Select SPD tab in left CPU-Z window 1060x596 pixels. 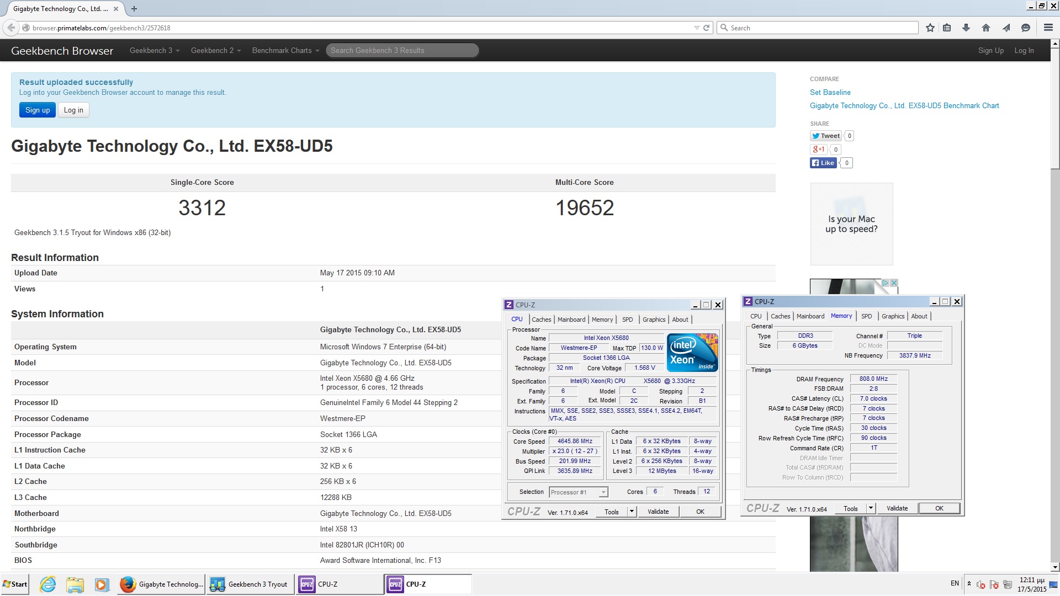628,320
